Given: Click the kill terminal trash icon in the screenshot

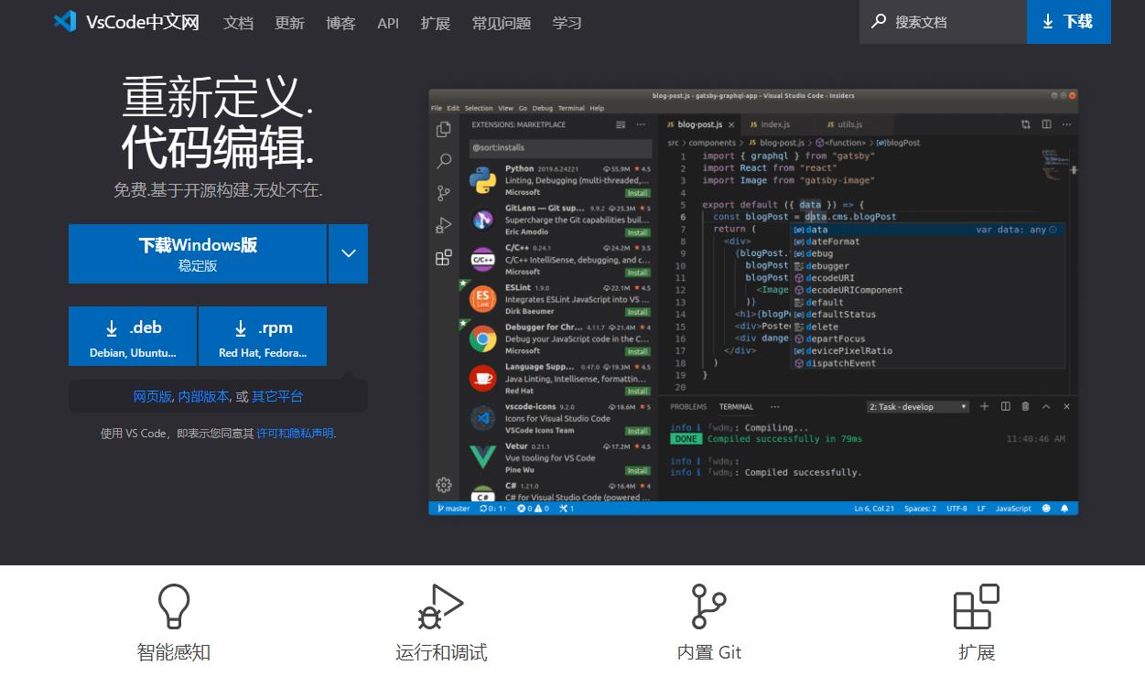Looking at the screenshot, I should tap(1025, 406).
